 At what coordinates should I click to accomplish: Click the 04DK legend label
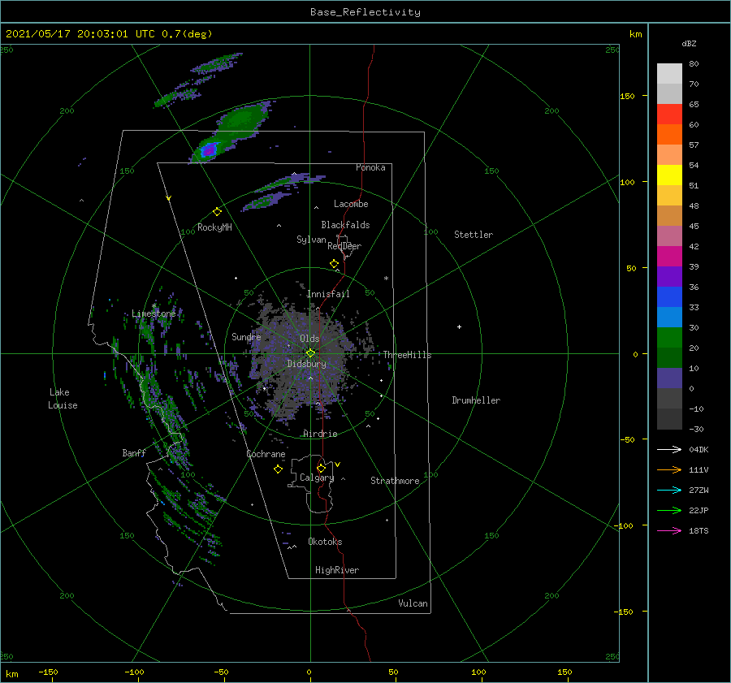coord(699,449)
